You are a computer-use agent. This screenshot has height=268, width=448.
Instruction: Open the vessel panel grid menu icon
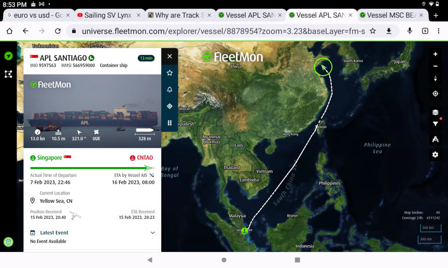[170, 123]
